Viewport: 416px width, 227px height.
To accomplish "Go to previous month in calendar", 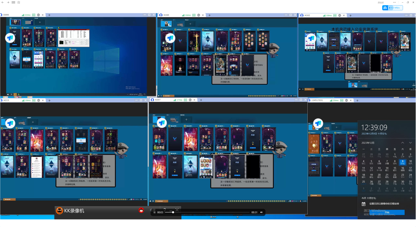I will coord(403,143).
